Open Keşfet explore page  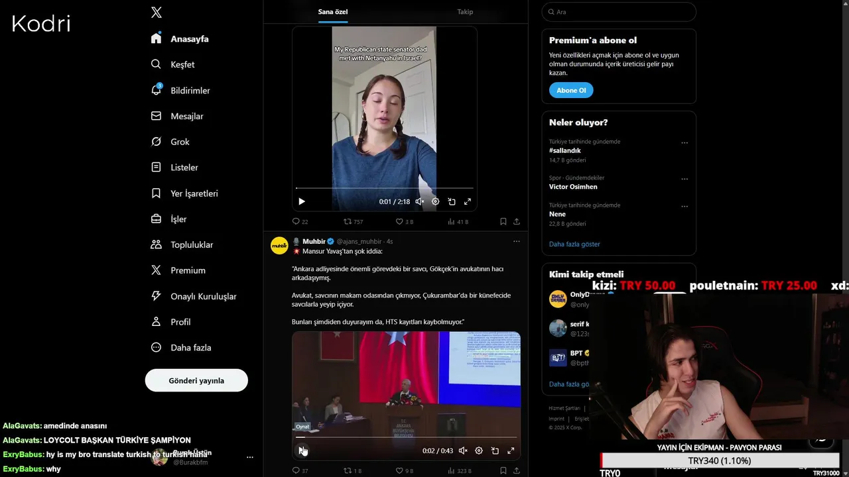(172, 64)
